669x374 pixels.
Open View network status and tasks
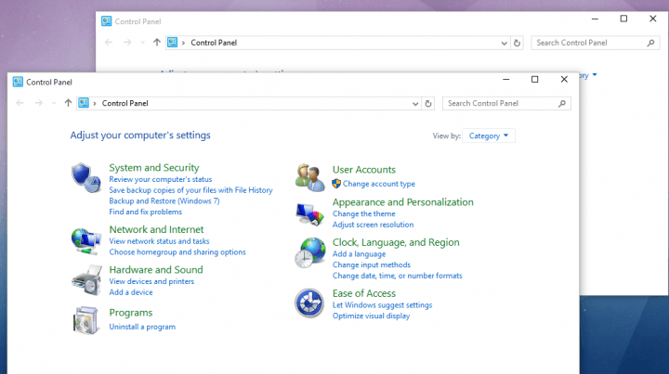pyautogui.click(x=159, y=241)
